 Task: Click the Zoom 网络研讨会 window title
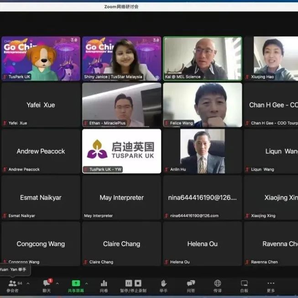click(x=121, y=7)
